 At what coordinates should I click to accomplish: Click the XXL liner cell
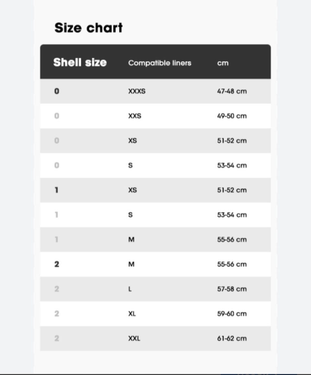(134, 338)
